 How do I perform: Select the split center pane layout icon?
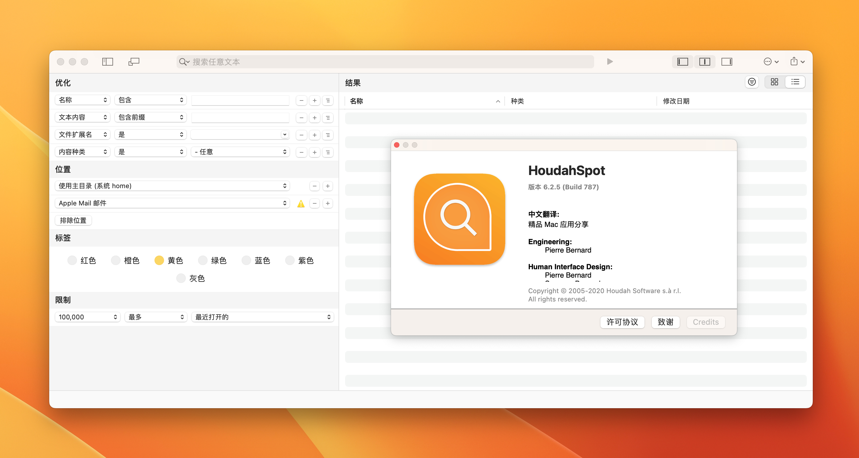click(704, 62)
